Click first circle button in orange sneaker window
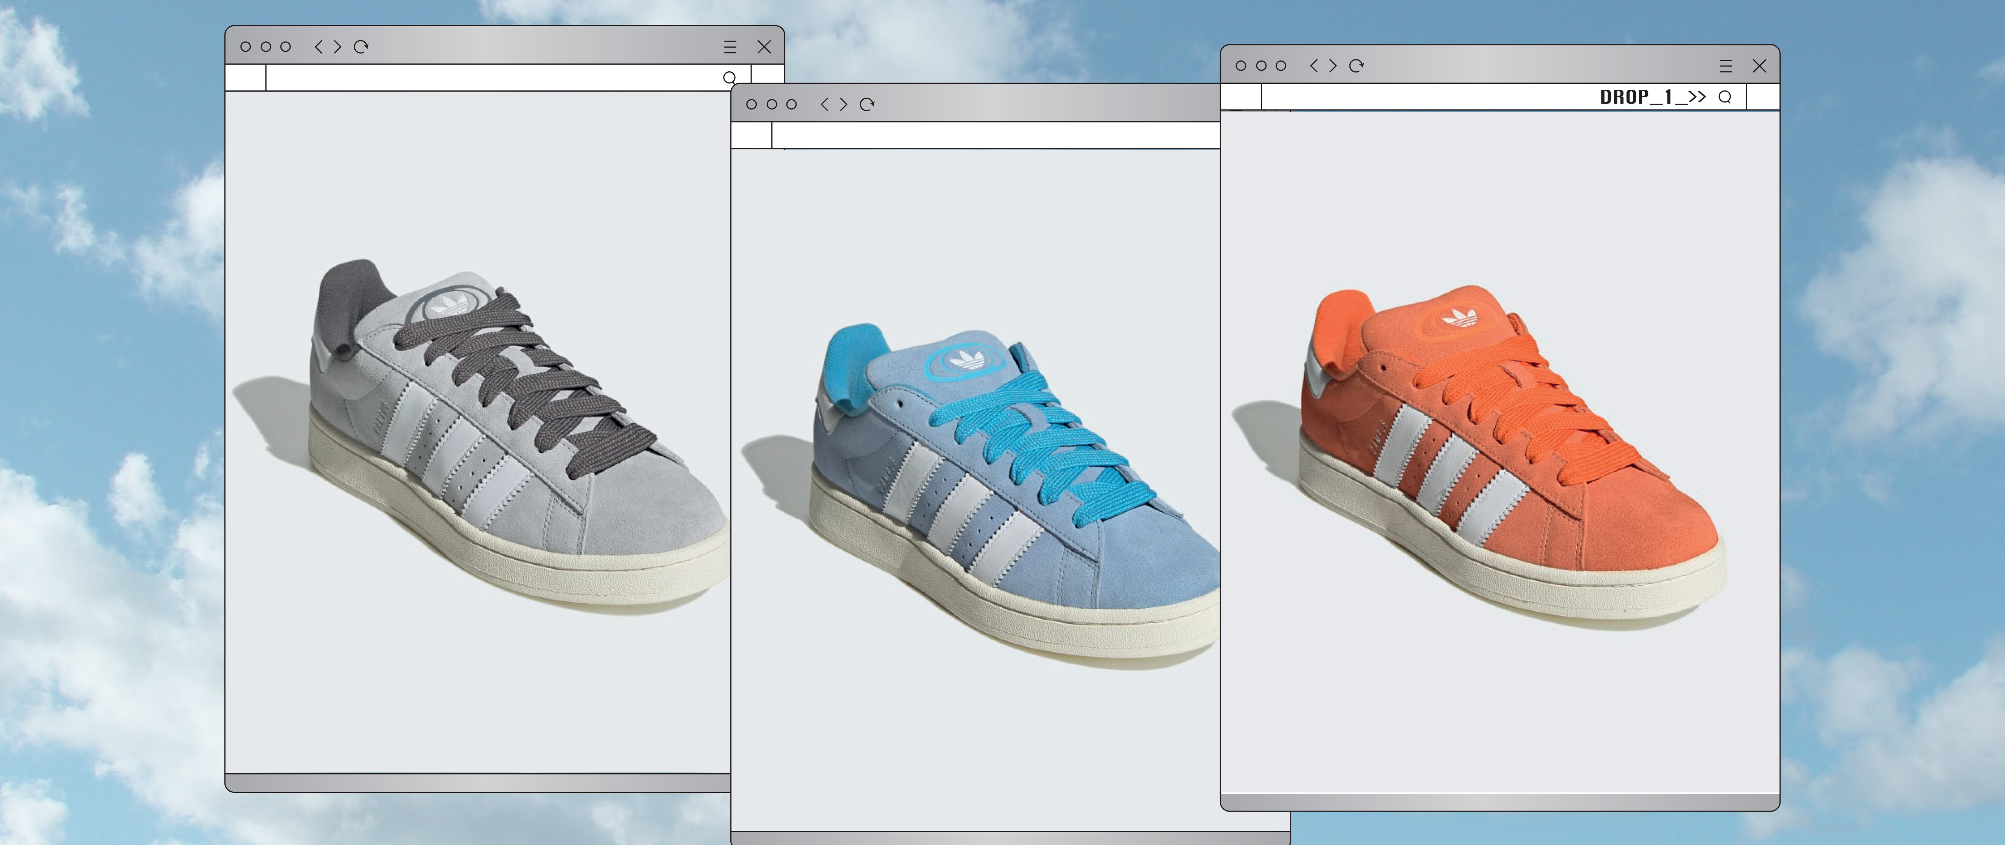Screen dimensions: 2005x845 pyautogui.click(x=1242, y=66)
